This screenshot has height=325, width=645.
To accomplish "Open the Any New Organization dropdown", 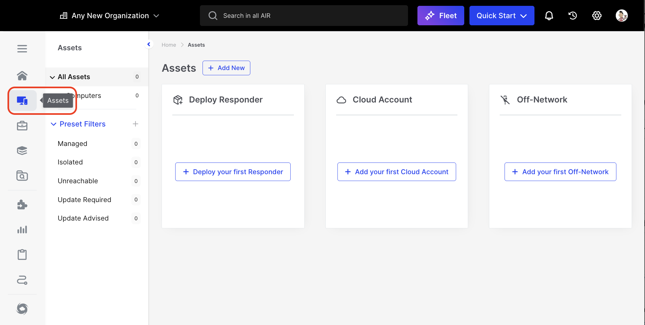I will [110, 16].
